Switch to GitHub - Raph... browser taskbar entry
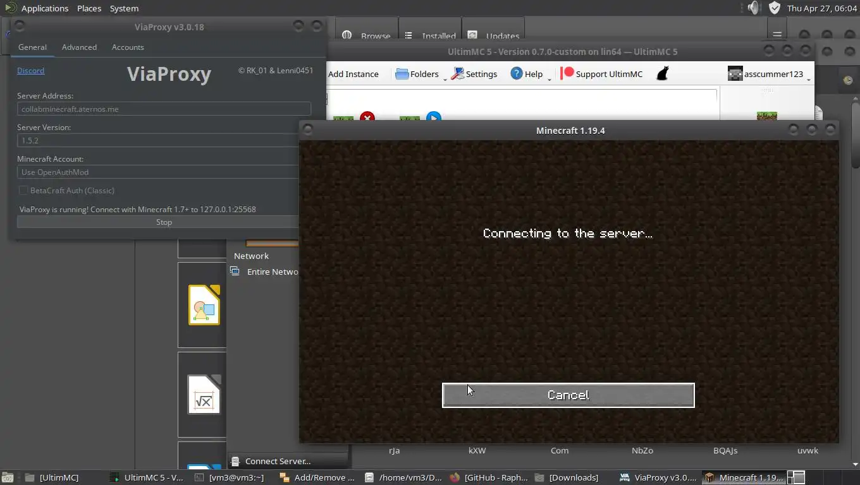860x485 pixels. (489, 477)
